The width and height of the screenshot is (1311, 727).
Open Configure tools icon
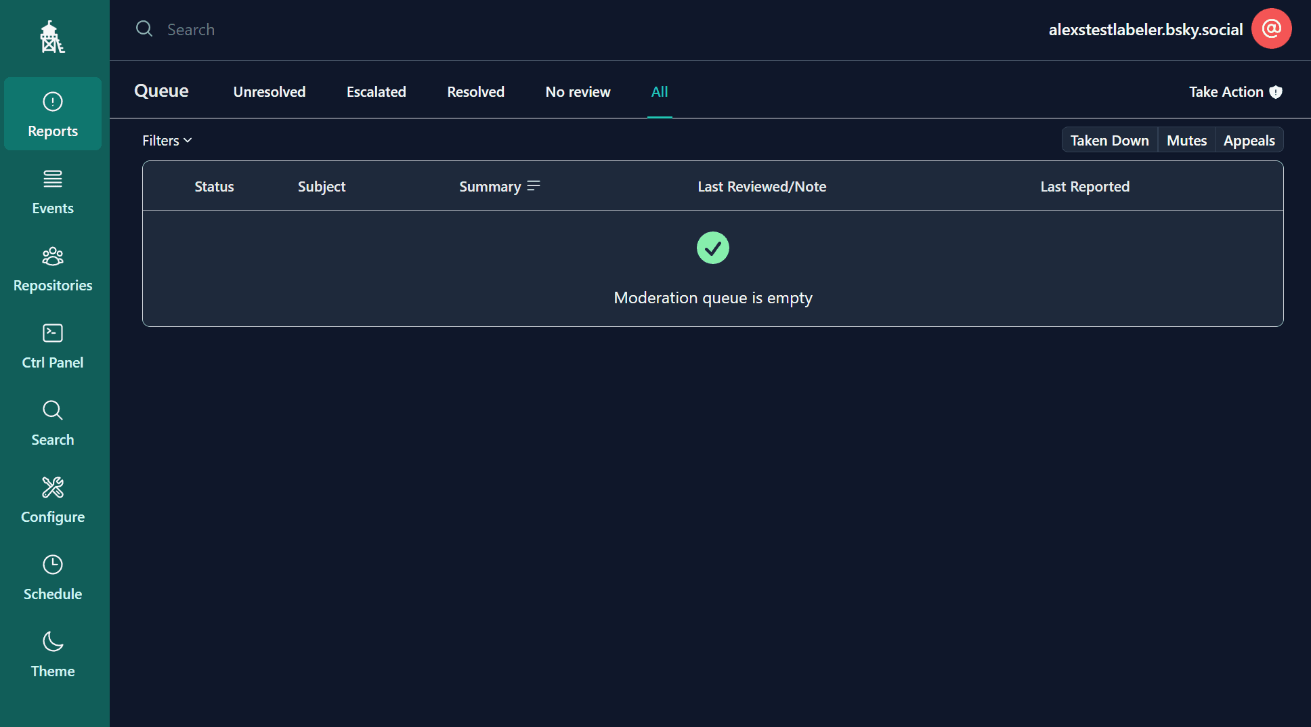(x=53, y=487)
